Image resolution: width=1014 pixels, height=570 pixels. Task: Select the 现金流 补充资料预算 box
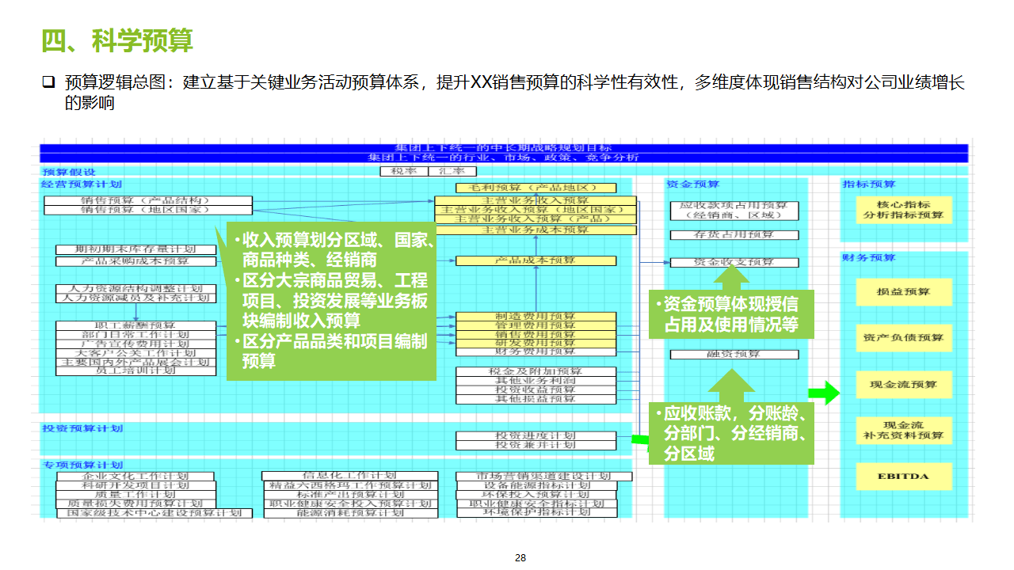(x=904, y=430)
